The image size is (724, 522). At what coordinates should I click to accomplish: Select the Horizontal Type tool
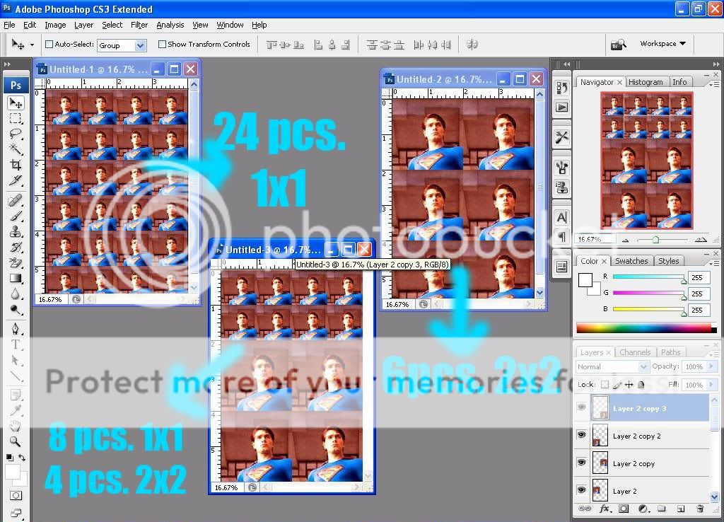pos(16,344)
